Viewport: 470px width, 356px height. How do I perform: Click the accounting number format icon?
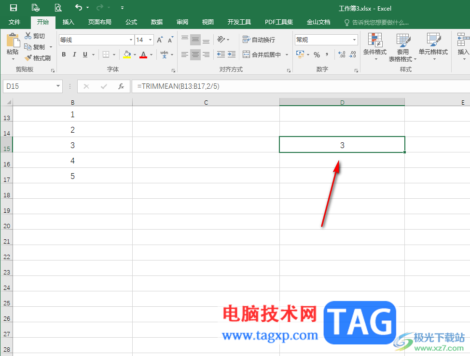coord(300,55)
